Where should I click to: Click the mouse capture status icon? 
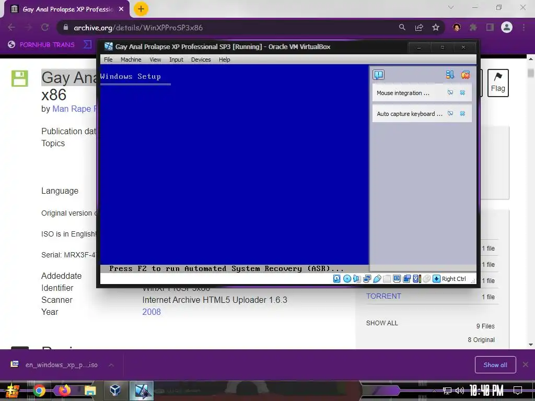pos(426,279)
